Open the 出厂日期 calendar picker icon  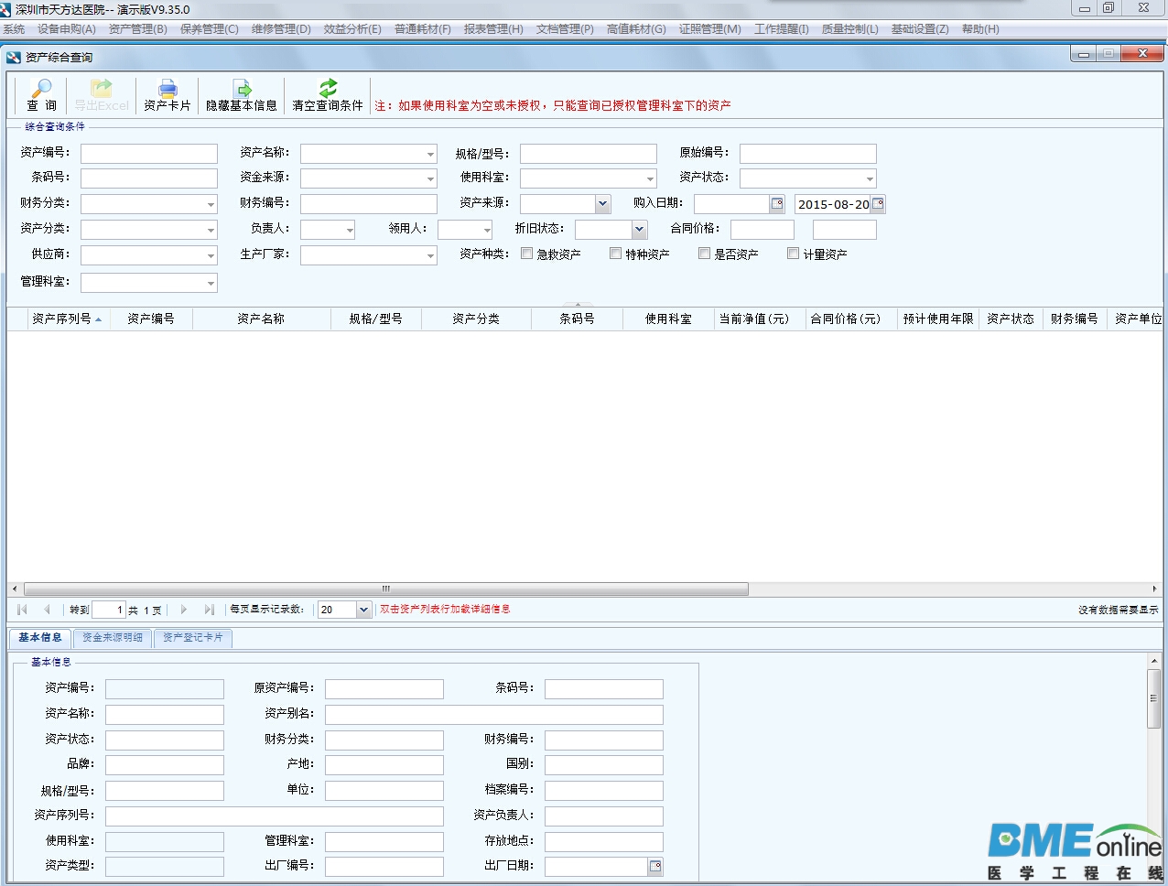655,866
